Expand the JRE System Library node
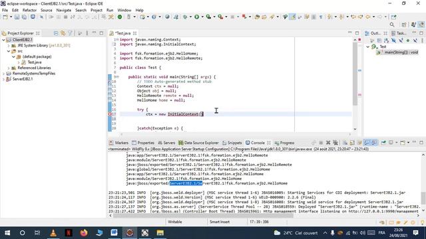This screenshot has height=239, width=426. pos(9,46)
